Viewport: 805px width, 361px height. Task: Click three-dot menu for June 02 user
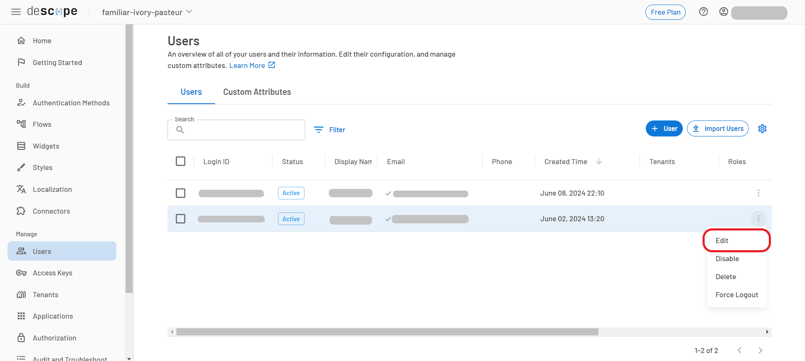click(758, 219)
